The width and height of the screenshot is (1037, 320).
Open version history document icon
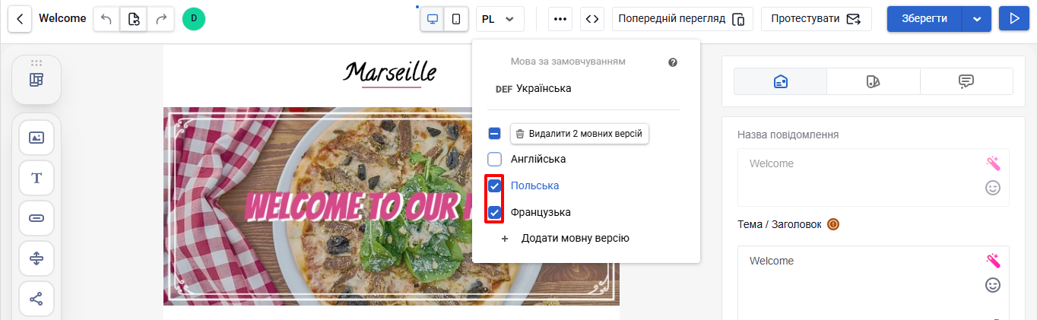coord(134,19)
